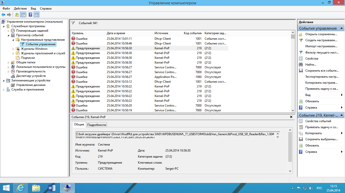Click Копировать настраив... action

[321, 83]
